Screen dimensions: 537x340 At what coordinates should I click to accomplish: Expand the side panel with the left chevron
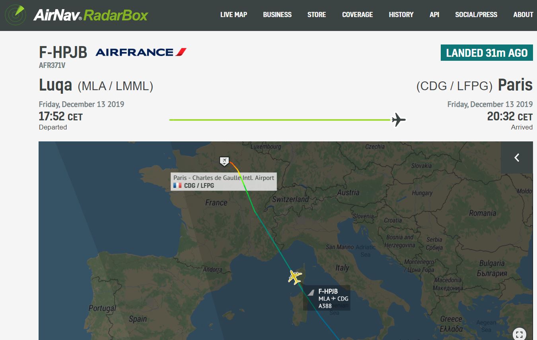[x=517, y=158]
